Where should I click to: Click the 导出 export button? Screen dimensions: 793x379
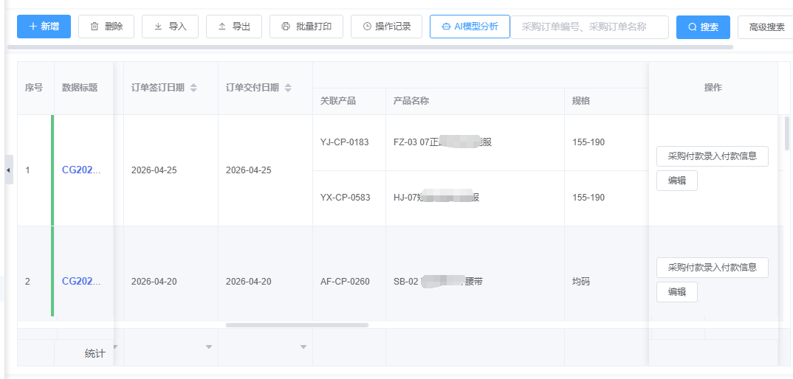pyautogui.click(x=234, y=27)
